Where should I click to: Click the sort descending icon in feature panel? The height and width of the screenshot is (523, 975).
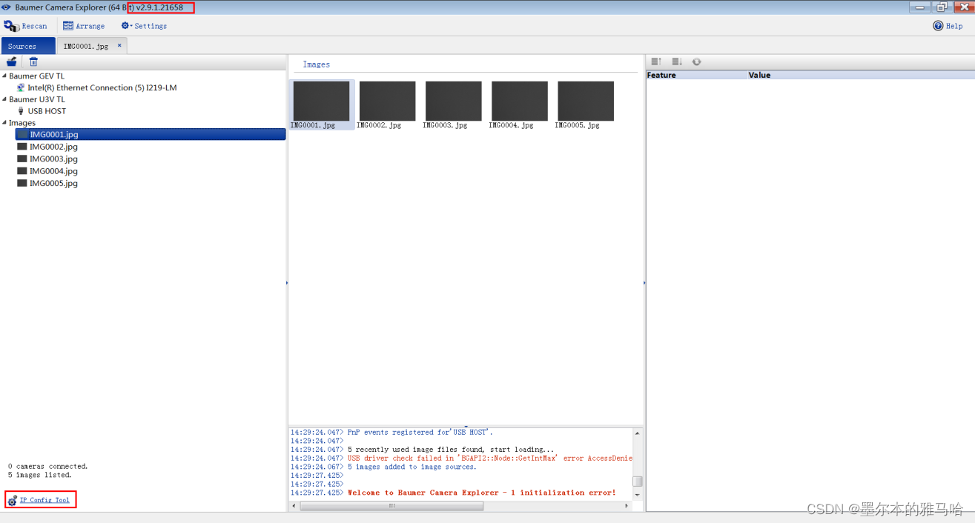tap(676, 62)
